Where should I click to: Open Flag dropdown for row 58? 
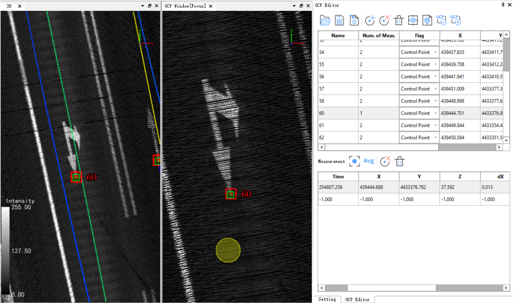[x=435, y=101]
